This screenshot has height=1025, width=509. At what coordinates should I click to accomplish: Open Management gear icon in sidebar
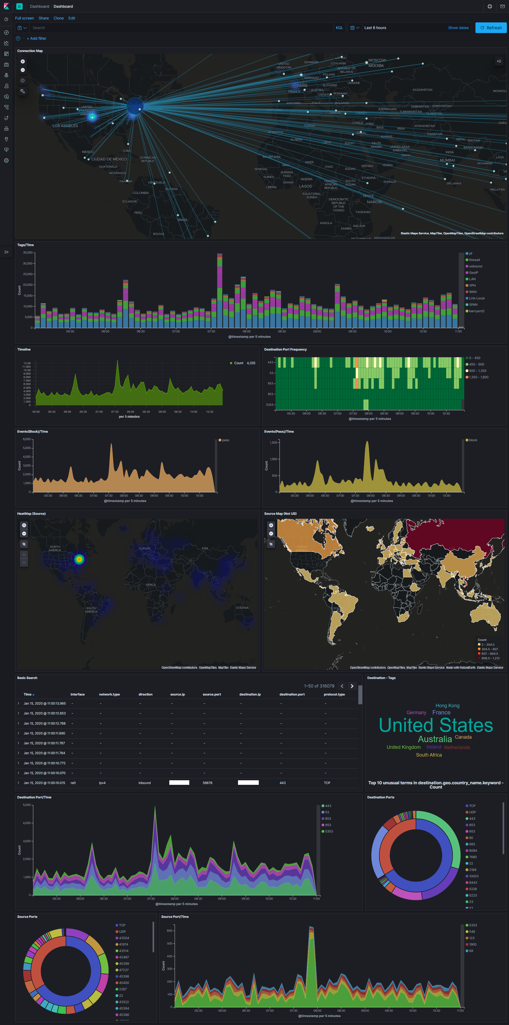click(x=6, y=161)
